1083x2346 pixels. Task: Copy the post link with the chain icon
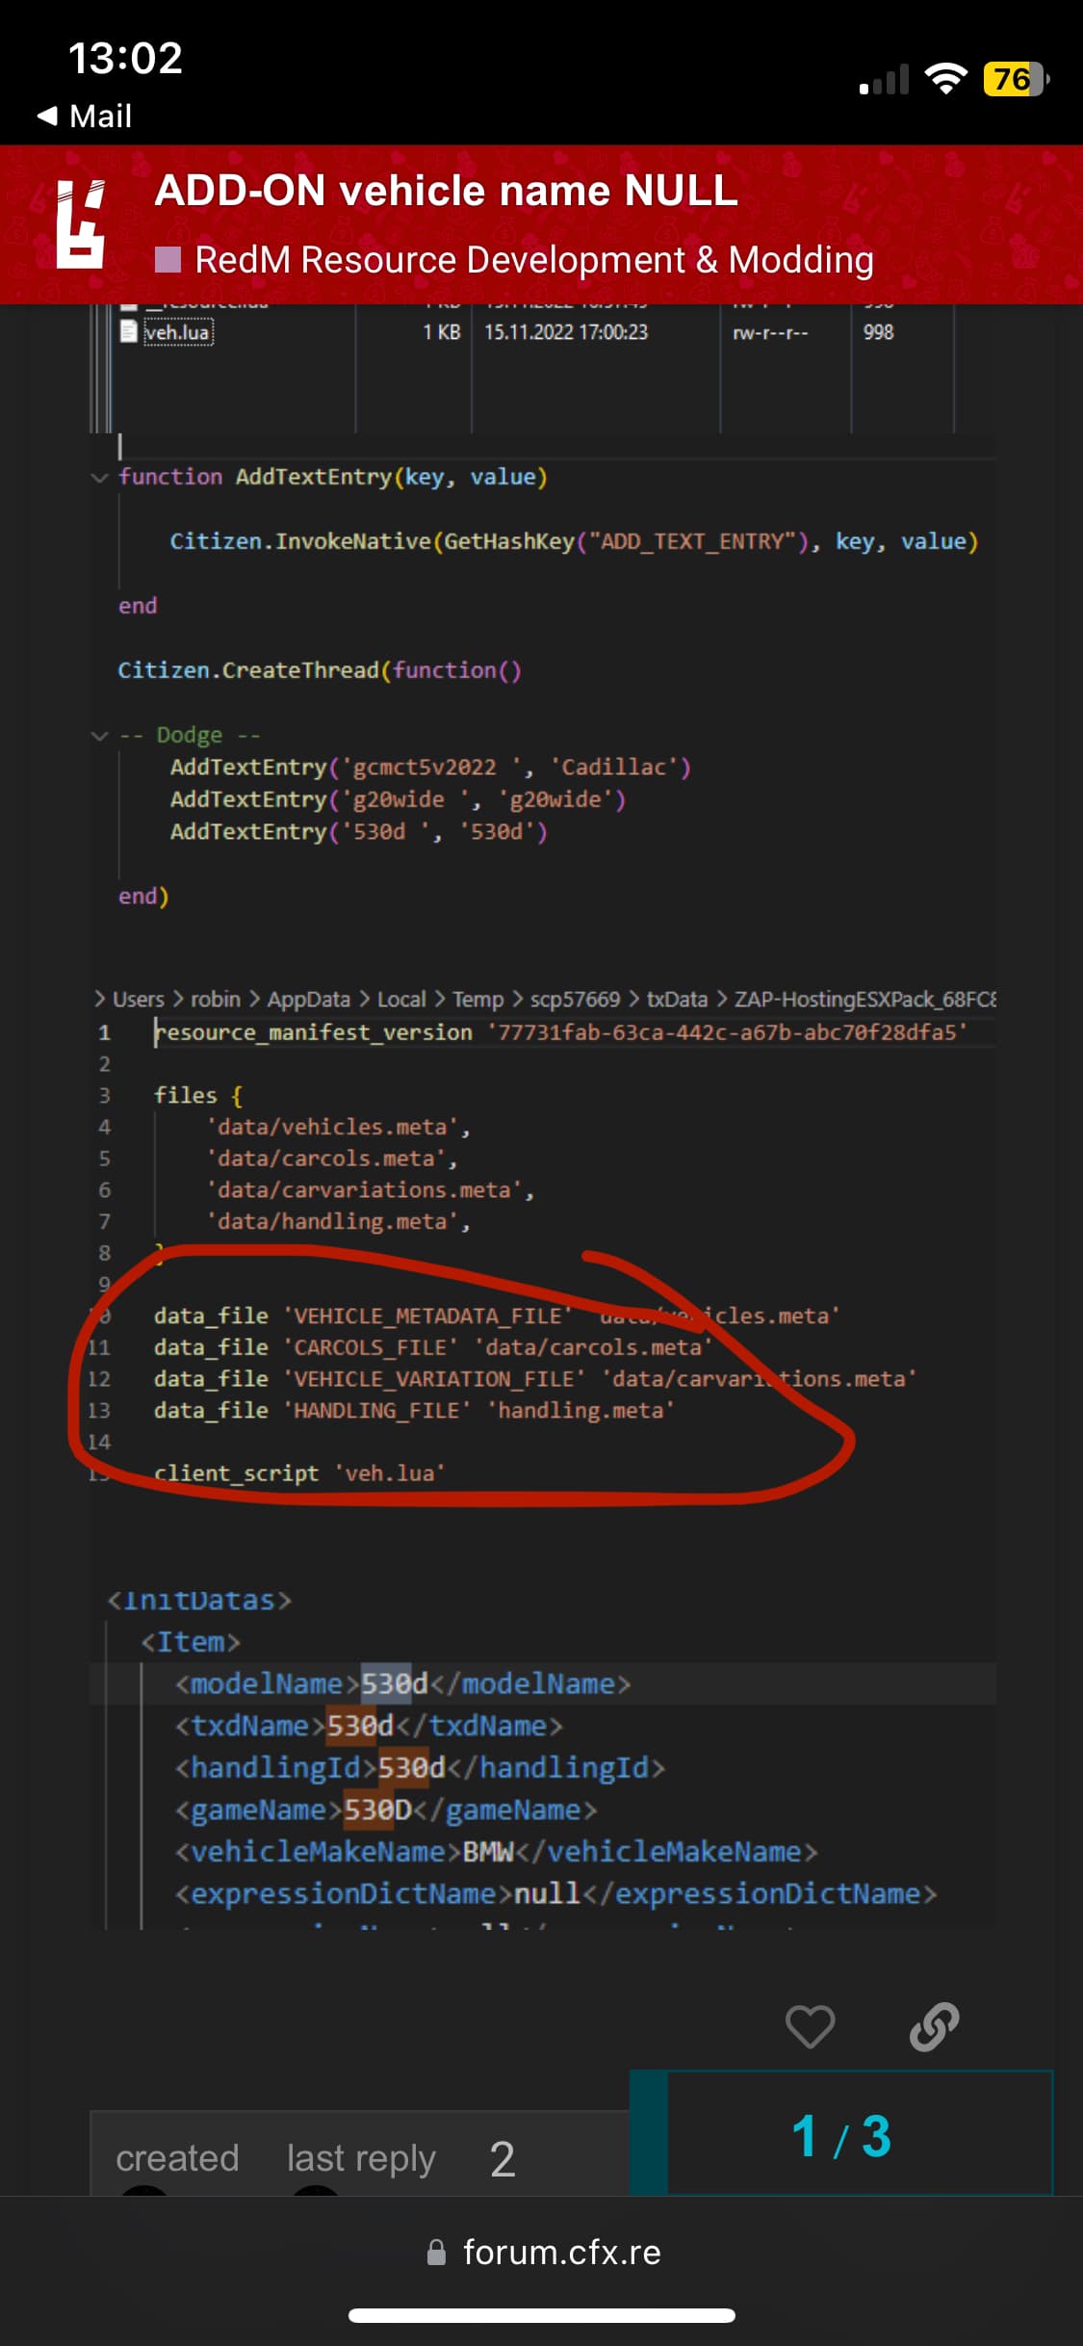point(935,2027)
